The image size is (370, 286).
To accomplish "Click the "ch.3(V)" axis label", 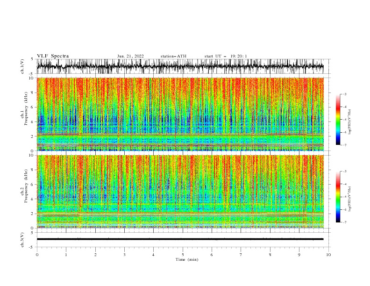I will (x=22, y=240).
